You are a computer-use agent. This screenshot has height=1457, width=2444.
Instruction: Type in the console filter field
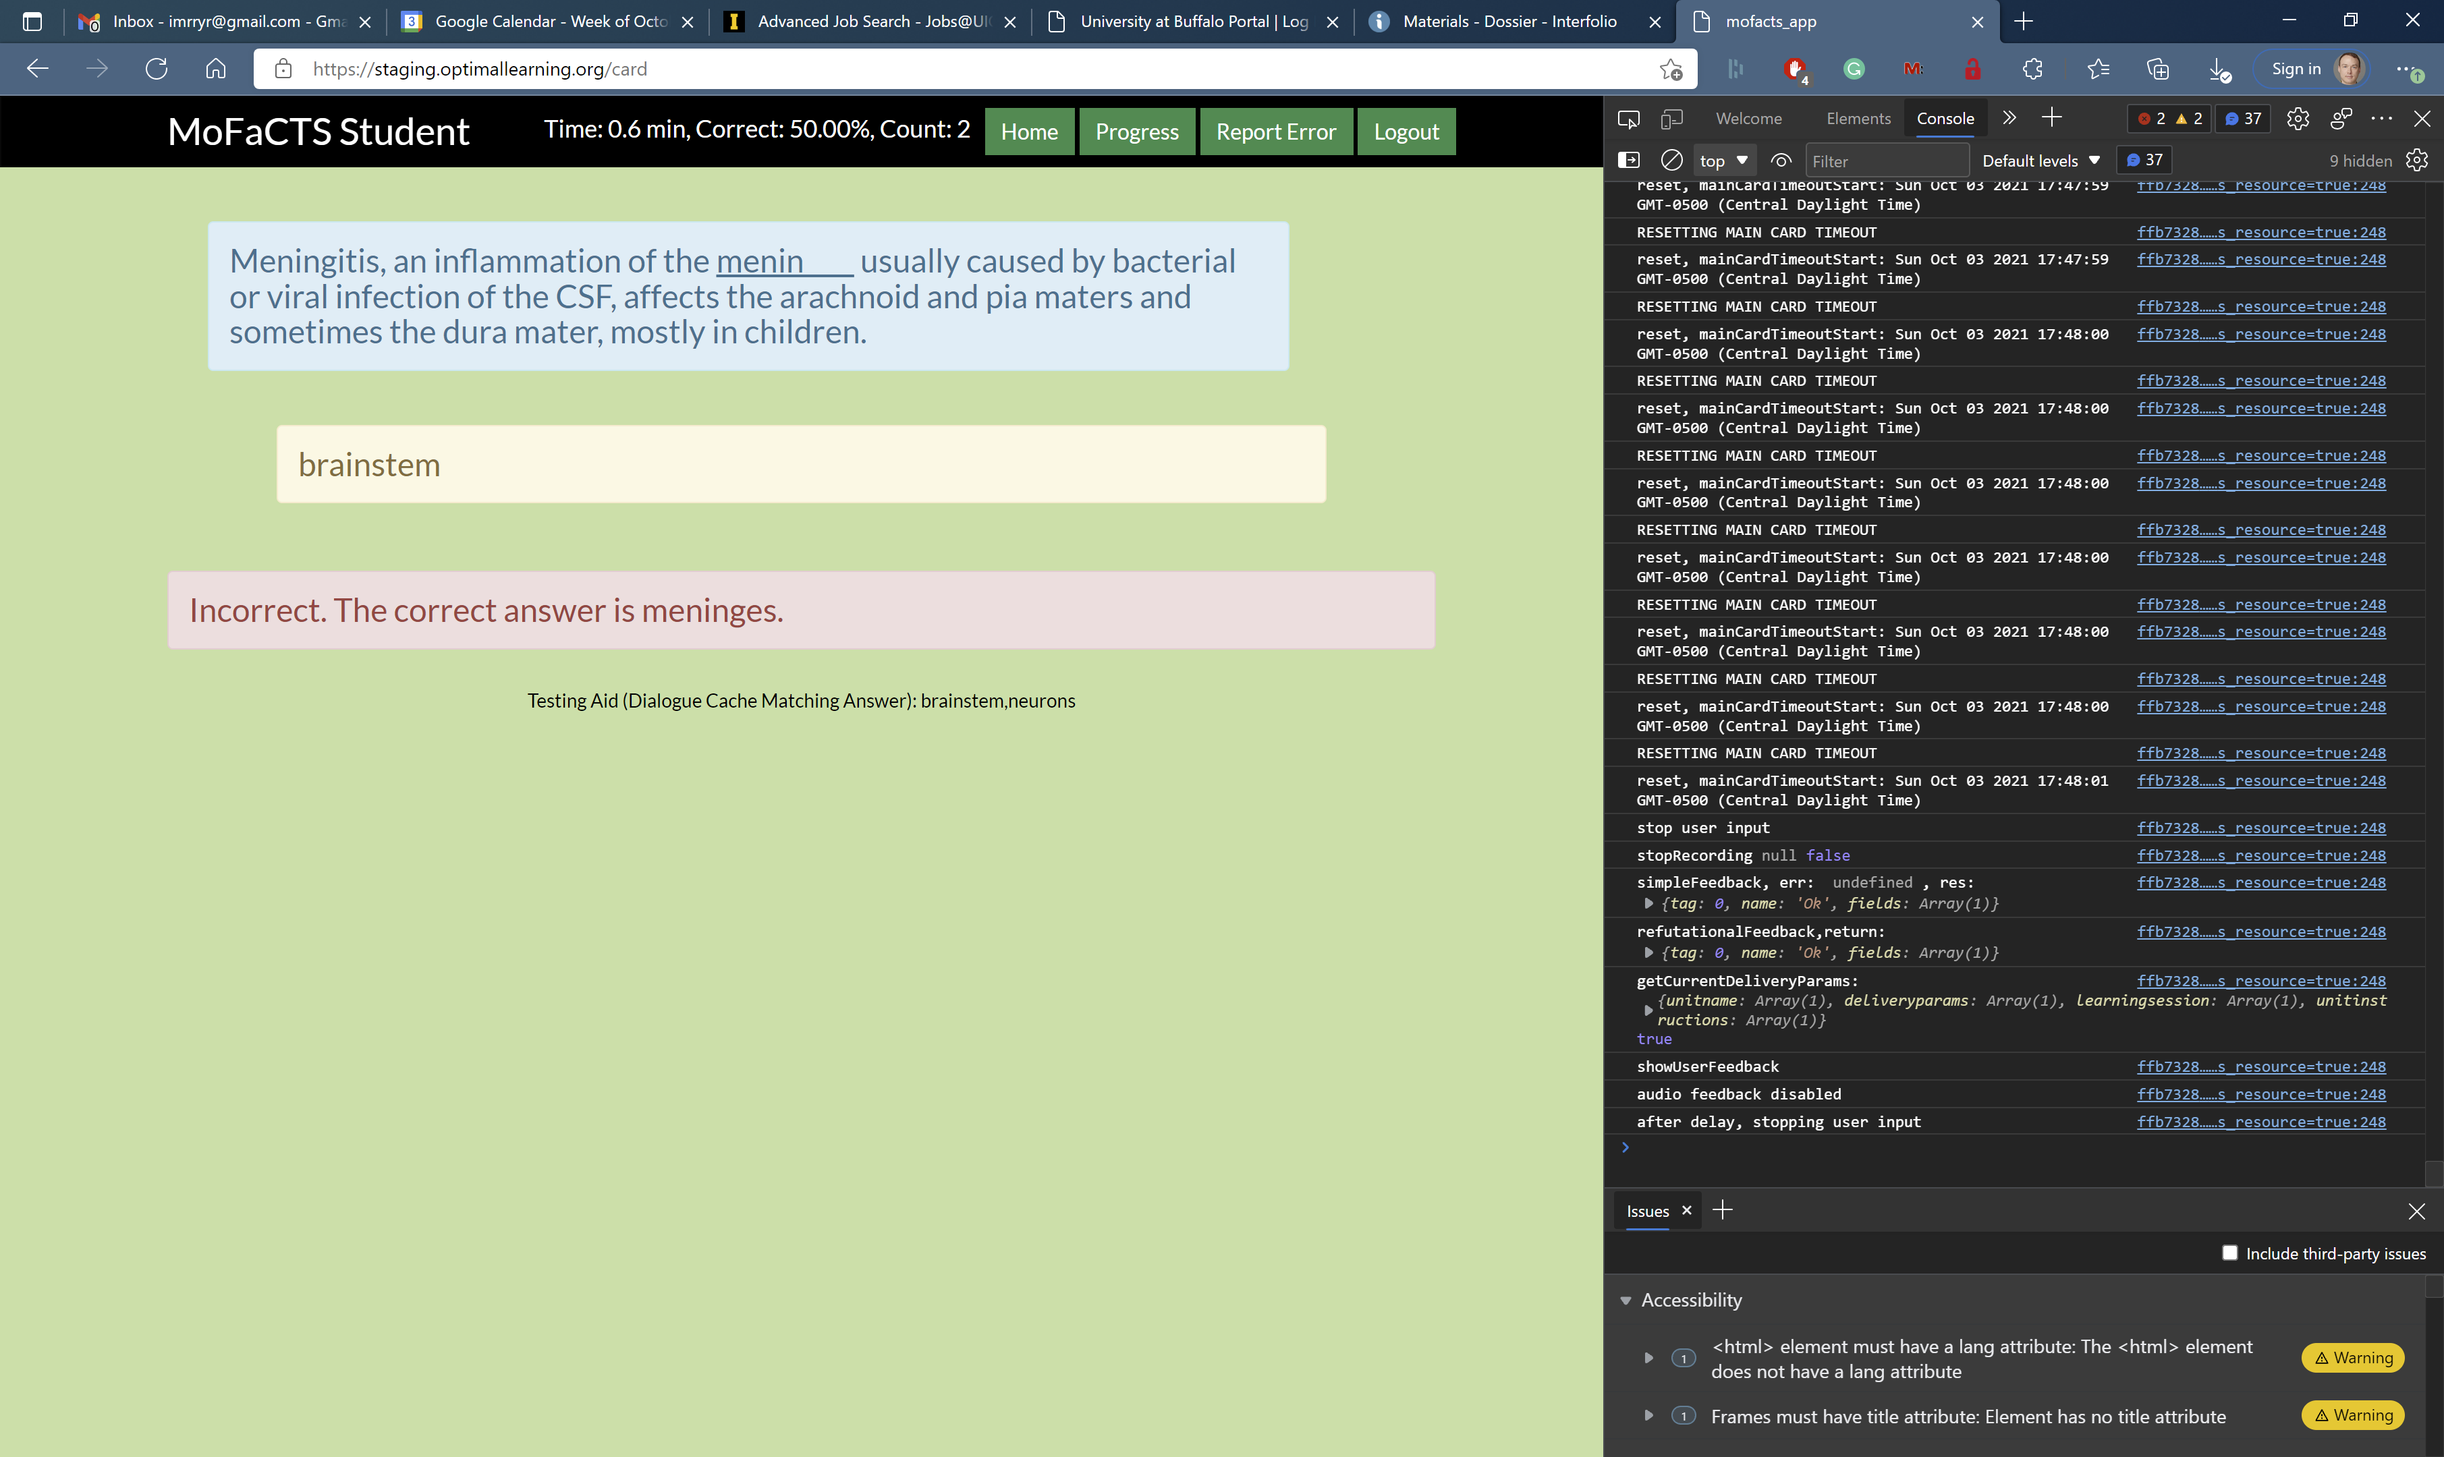coord(1886,160)
